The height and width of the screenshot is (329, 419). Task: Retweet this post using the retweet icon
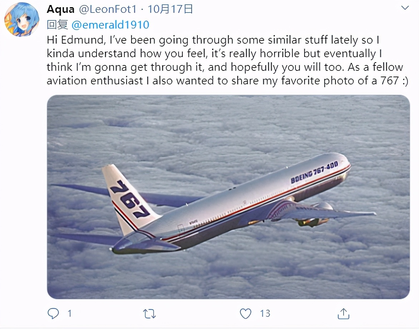(149, 314)
